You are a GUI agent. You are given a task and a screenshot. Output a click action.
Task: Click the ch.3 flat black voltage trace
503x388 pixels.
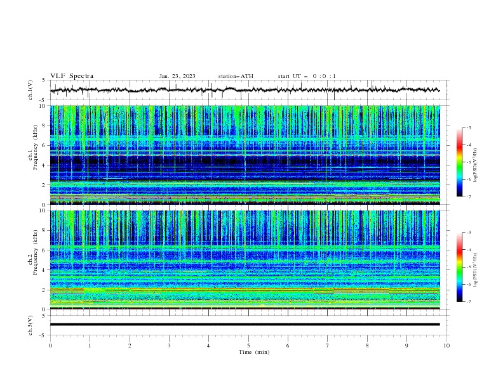click(x=245, y=325)
